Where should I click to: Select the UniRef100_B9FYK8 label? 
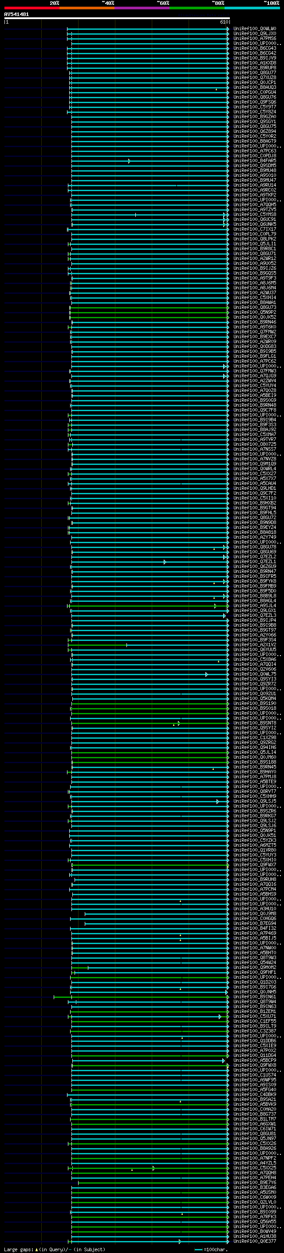click(255, 581)
